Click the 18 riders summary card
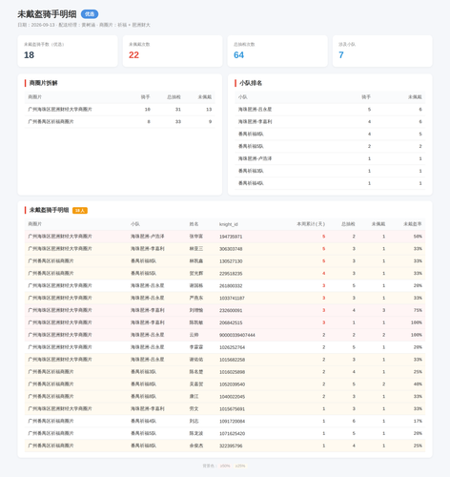 (68, 51)
